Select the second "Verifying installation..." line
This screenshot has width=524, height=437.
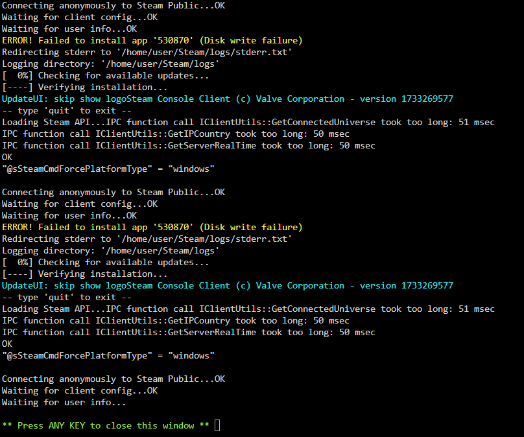coord(85,274)
